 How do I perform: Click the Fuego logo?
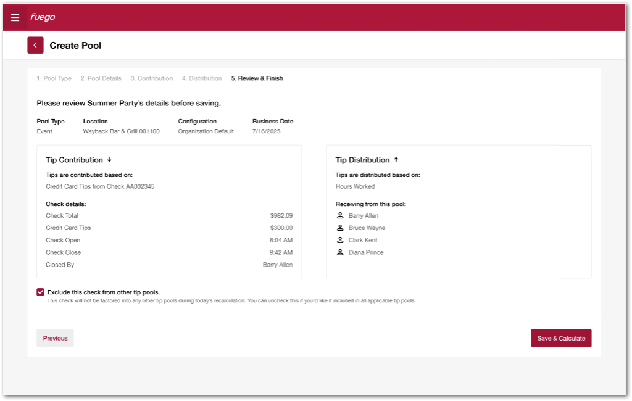[x=43, y=17]
